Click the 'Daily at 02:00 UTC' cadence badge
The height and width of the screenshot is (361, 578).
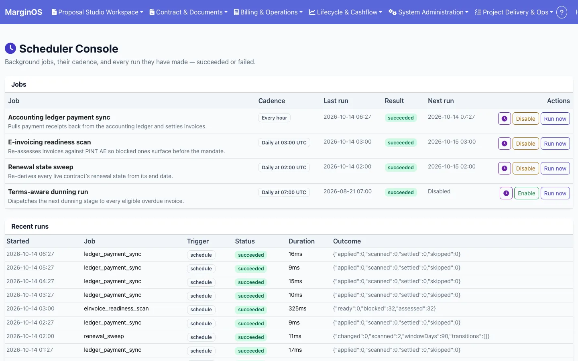pyautogui.click(x=284, y=168)
